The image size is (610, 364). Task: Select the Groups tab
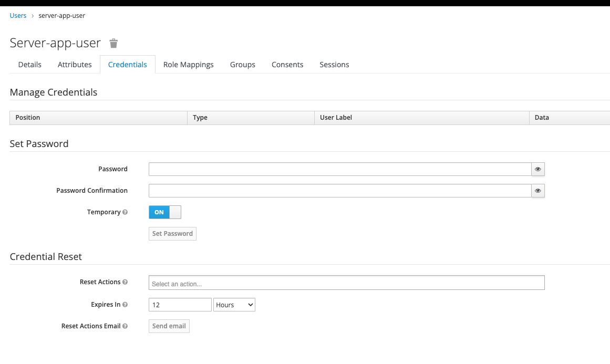pos(243,65)
